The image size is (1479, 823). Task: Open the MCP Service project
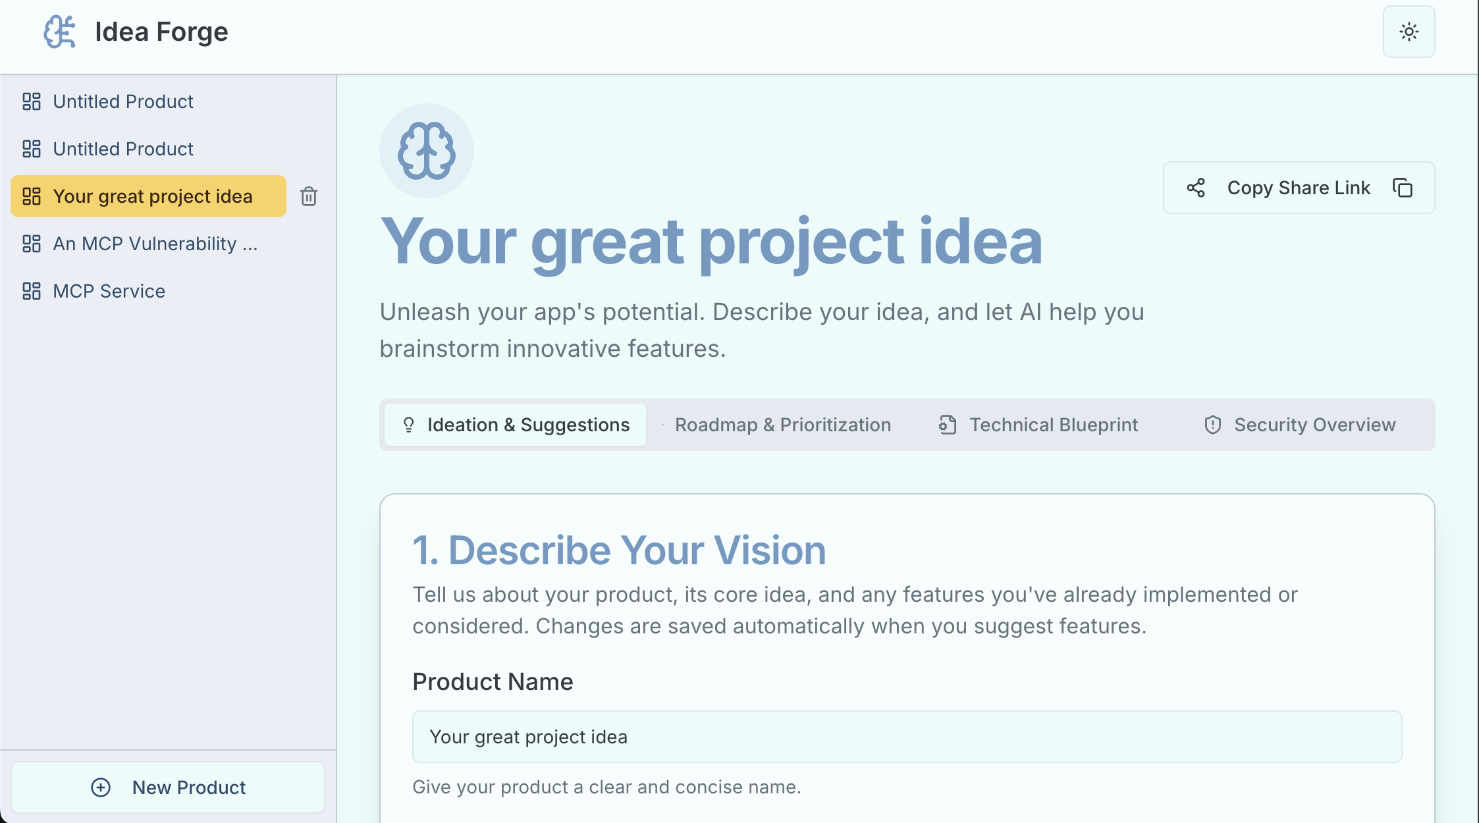click(109, 290)
